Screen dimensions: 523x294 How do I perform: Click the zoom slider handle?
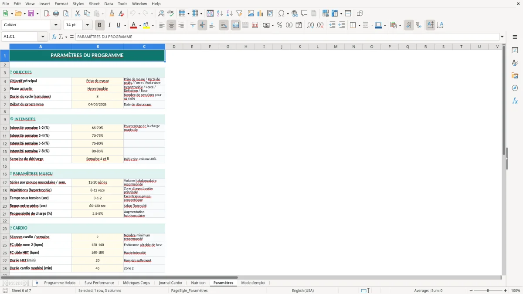point(488,291)
